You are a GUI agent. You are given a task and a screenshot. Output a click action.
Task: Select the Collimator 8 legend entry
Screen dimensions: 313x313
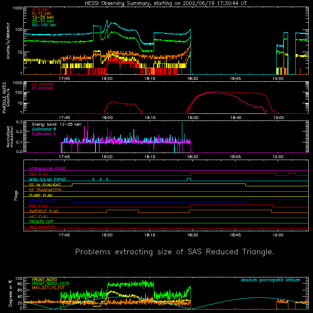click(x=44, y=129)
